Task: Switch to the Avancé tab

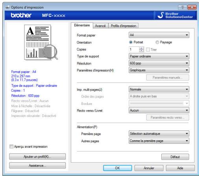Action: 100,26
